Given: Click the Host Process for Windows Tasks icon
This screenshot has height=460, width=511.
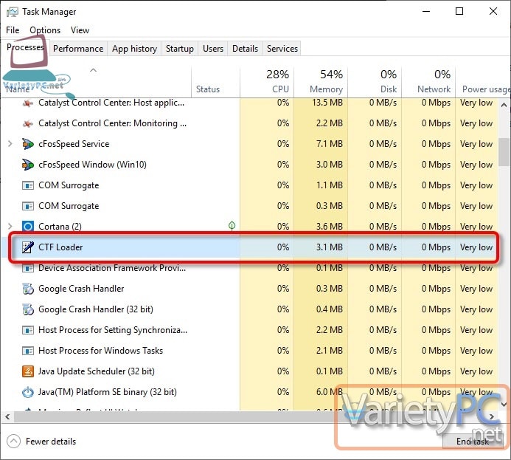Looking at the screenshot, I should click(28, 351).
